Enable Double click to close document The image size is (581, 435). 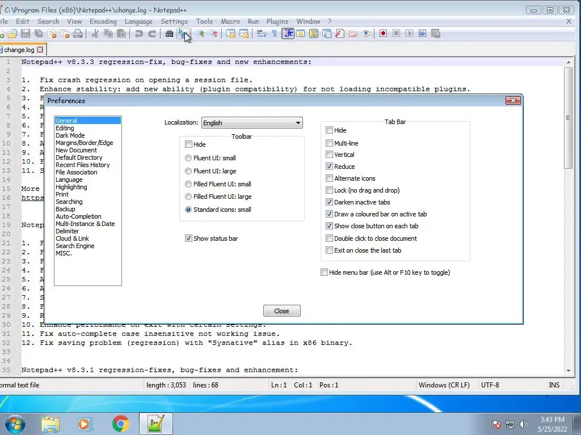click(x=329, y=238)
